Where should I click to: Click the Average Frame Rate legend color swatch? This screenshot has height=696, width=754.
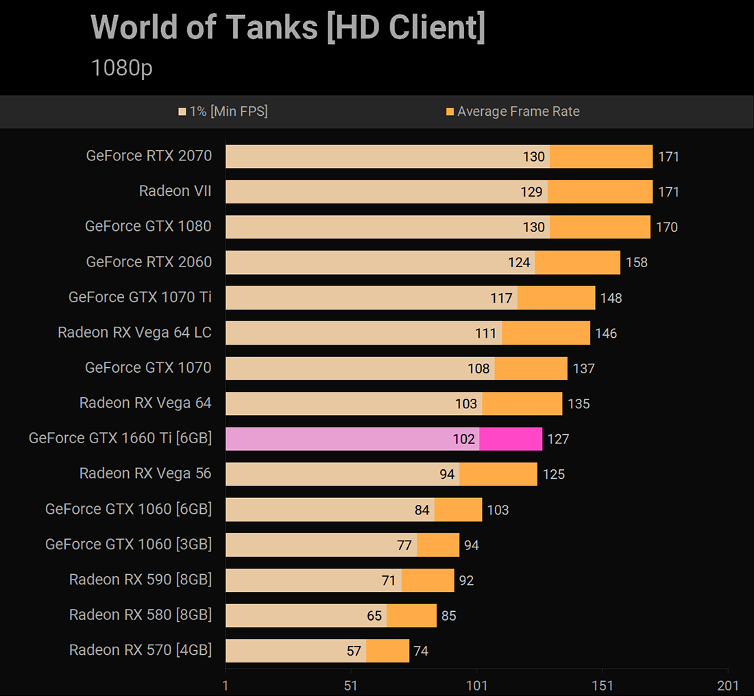(x=450, y=112)
